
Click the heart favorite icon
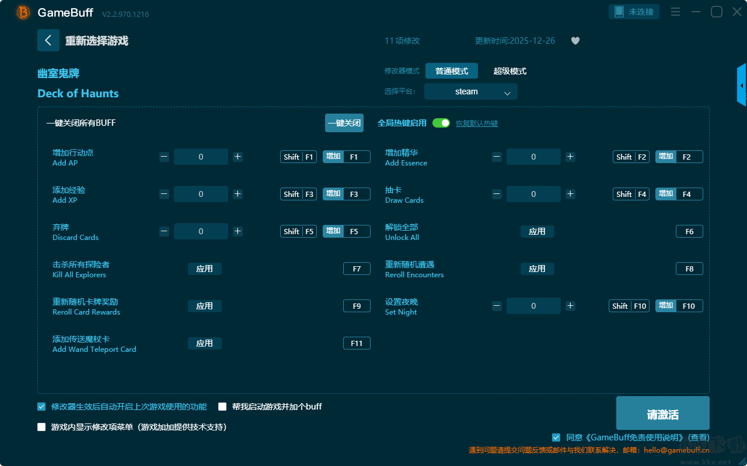575,41
